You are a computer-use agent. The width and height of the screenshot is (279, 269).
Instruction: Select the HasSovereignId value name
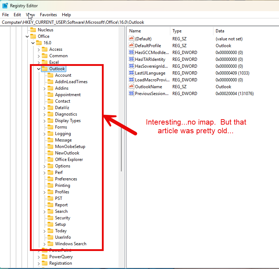[x=151, y=66]
